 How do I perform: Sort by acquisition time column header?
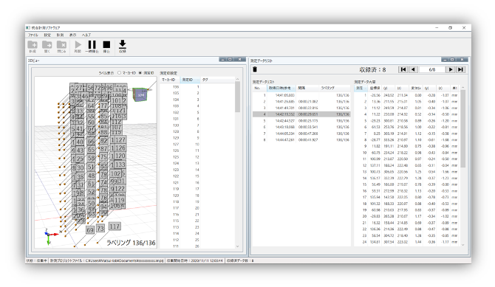[x=281, y=88]
